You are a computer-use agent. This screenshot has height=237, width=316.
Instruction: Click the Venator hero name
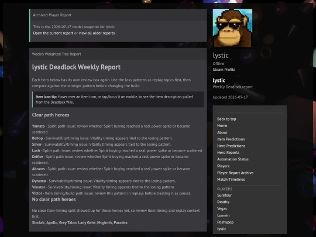pos(39,187)
